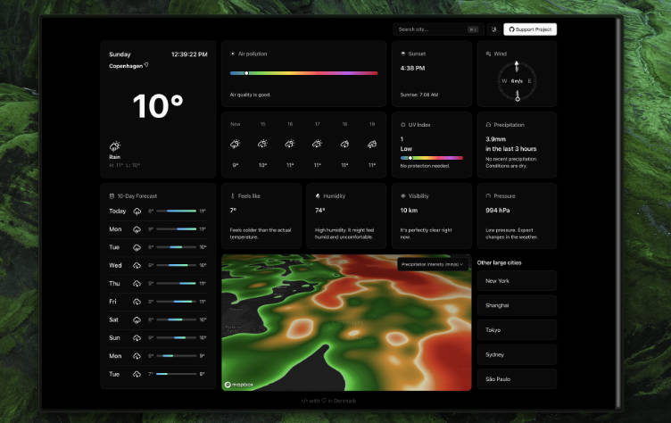
Task: Click the wind compass dial
Action: 517,80
